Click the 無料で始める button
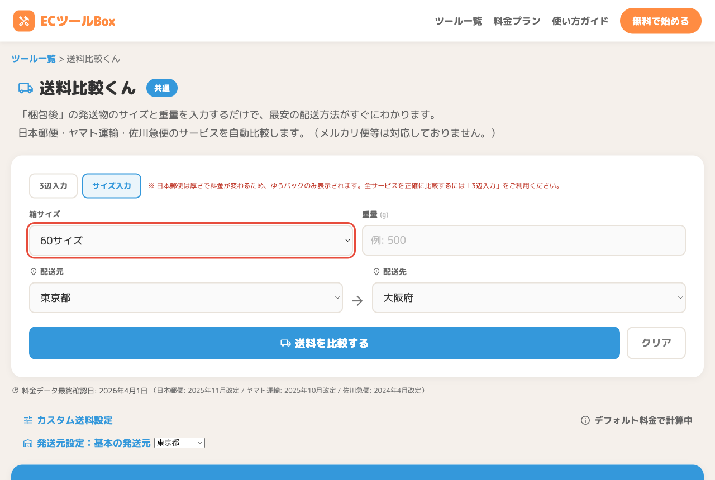 [x=661, y=21]
